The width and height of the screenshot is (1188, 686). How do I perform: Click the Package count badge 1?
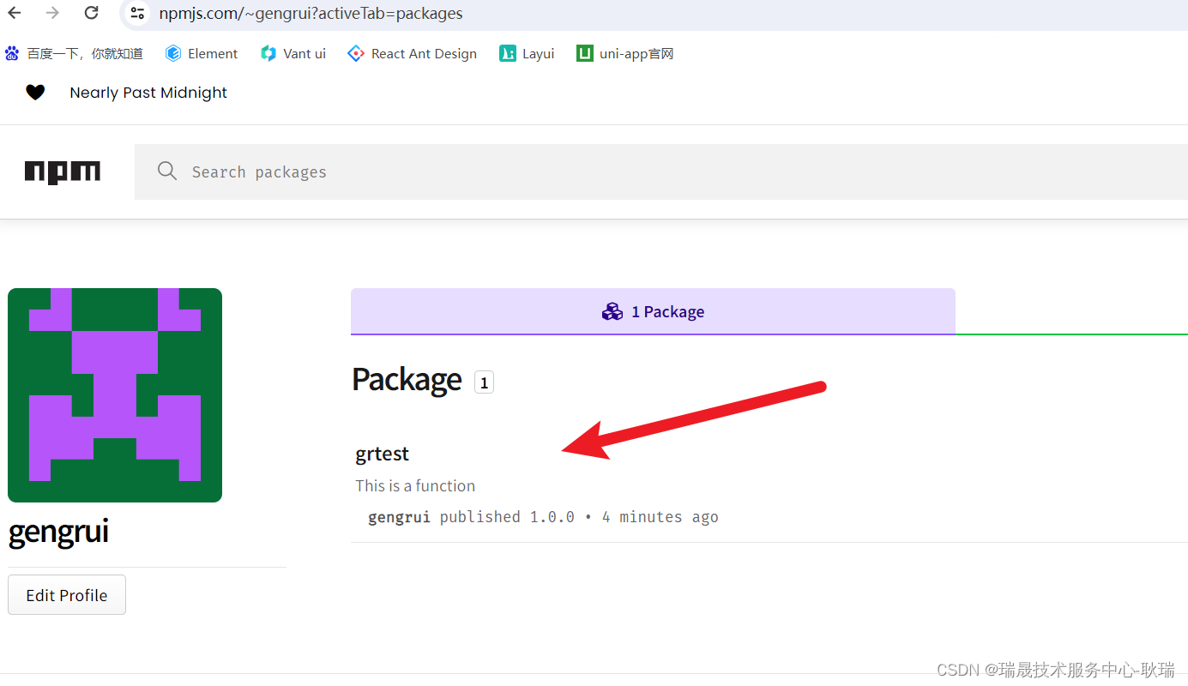click(484, 382)
